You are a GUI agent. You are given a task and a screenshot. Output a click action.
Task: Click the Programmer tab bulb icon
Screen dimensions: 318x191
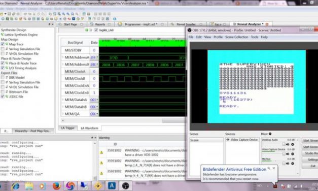pos(120,24)
